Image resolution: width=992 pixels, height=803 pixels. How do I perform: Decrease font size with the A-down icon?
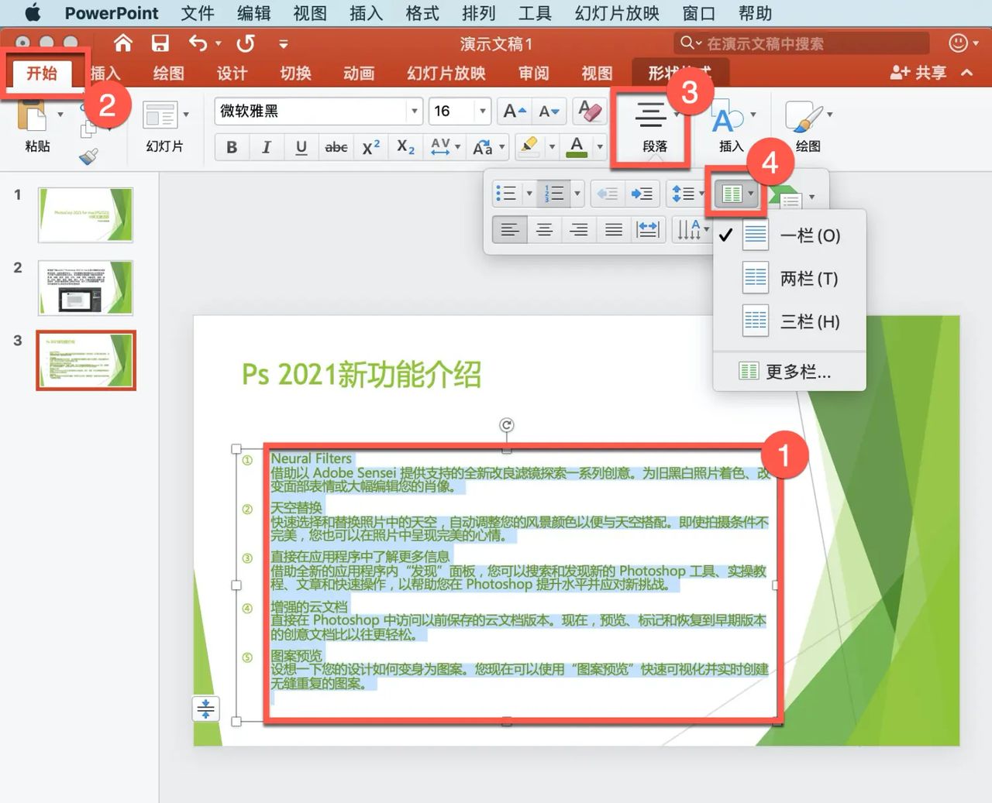tap(549, 112)
